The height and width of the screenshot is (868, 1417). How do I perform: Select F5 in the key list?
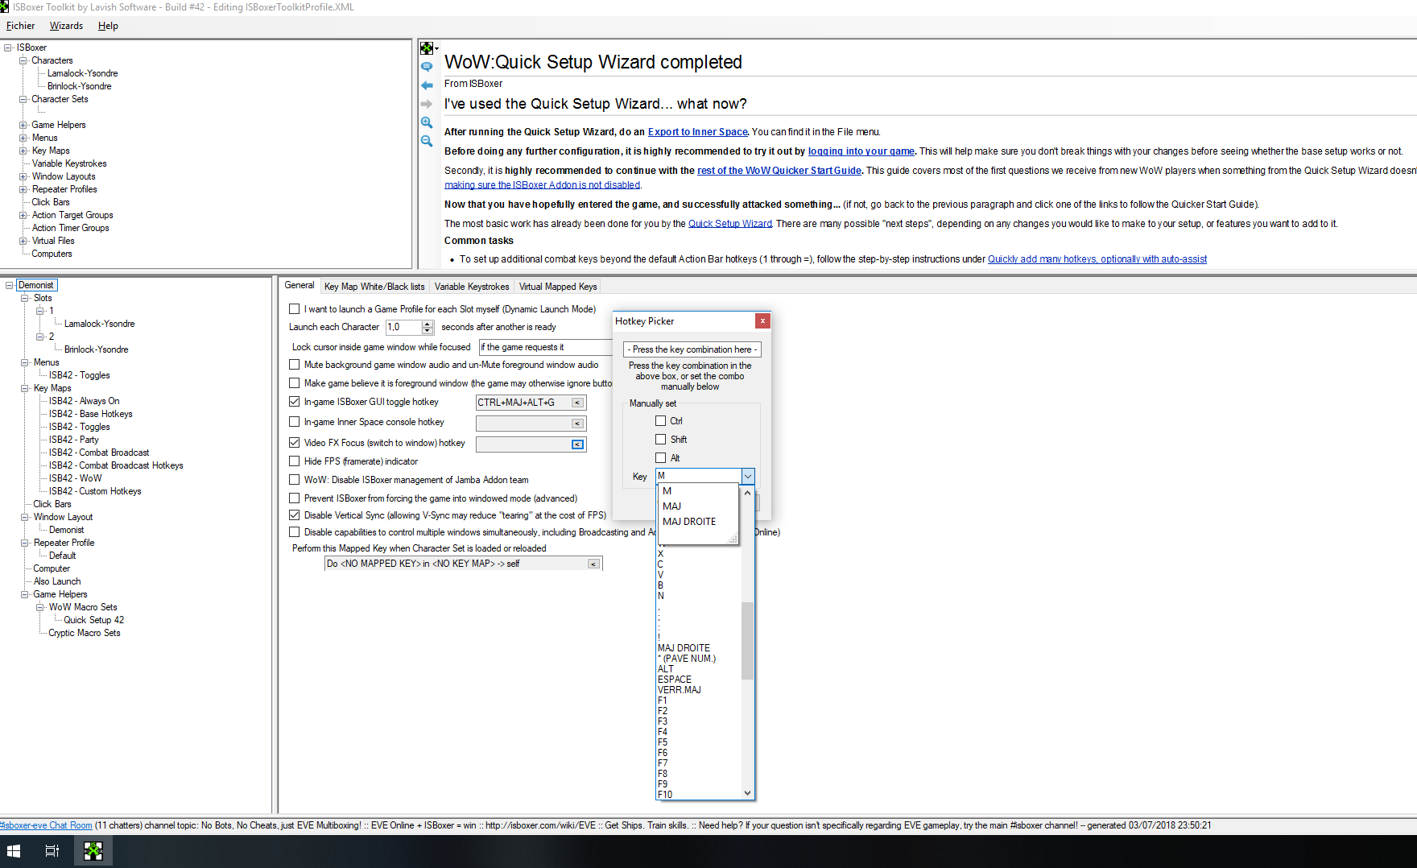click(x=663, y=742)
